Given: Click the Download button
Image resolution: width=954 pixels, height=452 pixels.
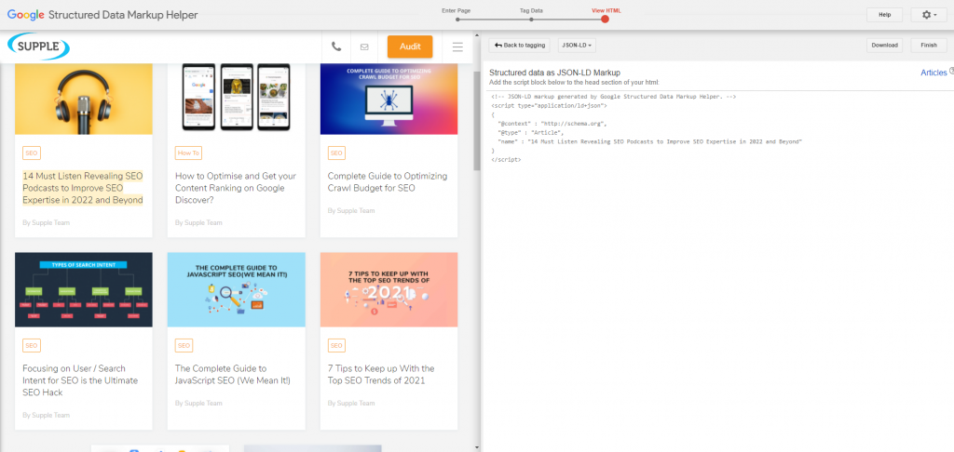Looking at the screenshot, I should pyautogui.click(x=885, y=45).
